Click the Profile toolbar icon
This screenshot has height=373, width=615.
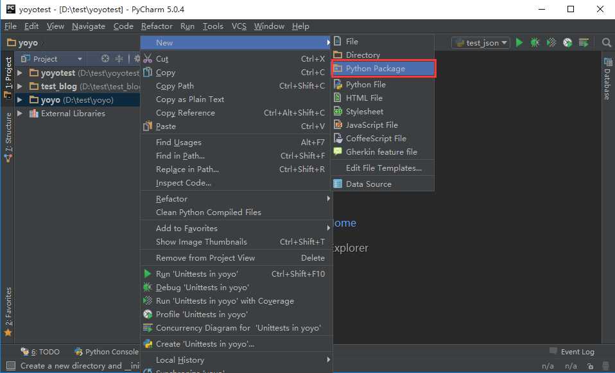(567, 42)
